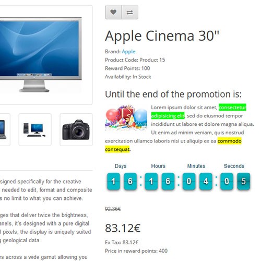This screenshot has height=261, width=261.
Task: Select the desktop computer thumbnail
Action: tap(35, 129)
